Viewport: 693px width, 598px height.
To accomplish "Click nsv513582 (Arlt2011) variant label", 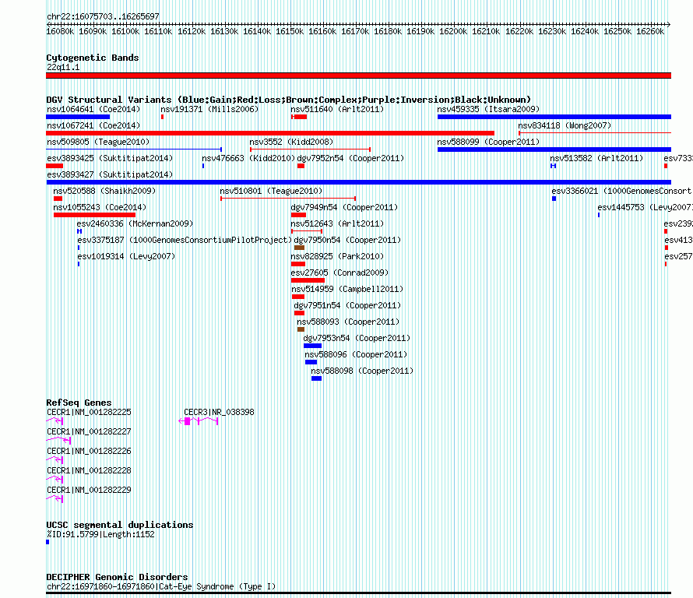I will pos(596,158).
